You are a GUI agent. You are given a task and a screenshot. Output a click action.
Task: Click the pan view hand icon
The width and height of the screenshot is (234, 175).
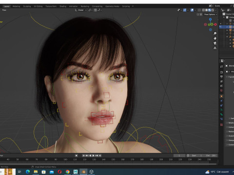tap(215, 38)
